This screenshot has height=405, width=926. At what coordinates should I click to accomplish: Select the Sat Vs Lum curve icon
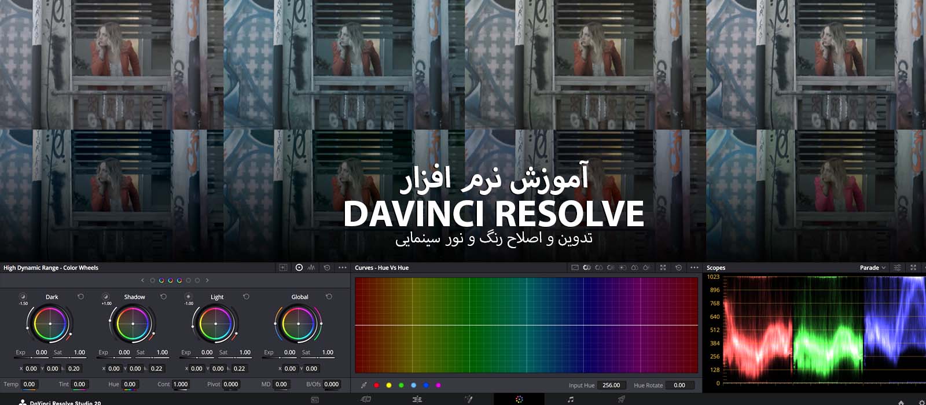(x=646, y=268)
